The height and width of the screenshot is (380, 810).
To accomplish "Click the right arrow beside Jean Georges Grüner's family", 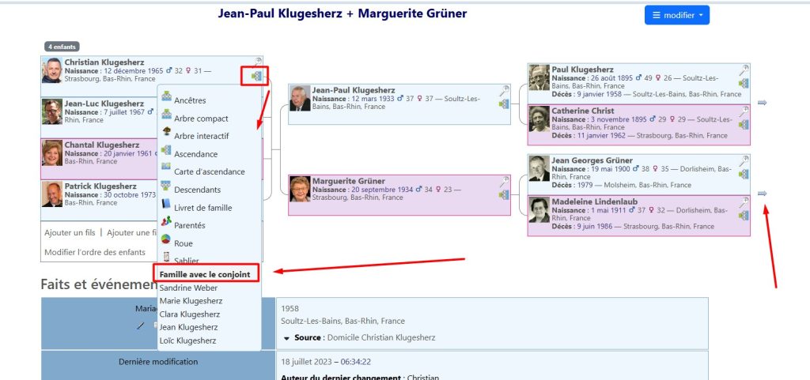I will (x=762, y=194).
